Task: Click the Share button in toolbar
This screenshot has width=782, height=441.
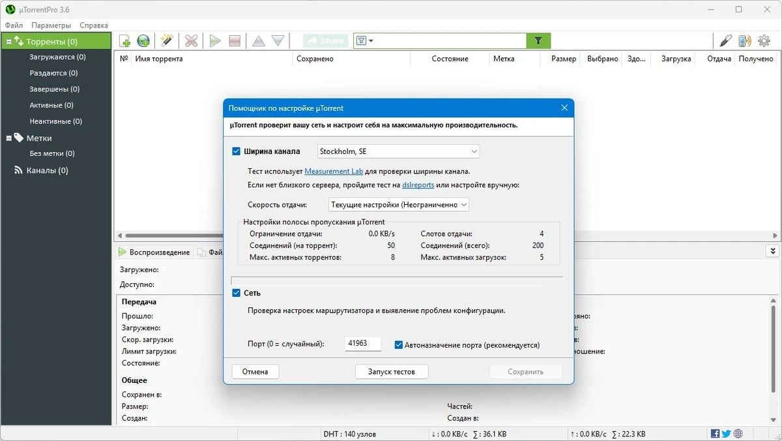Action: click(325, 41)
